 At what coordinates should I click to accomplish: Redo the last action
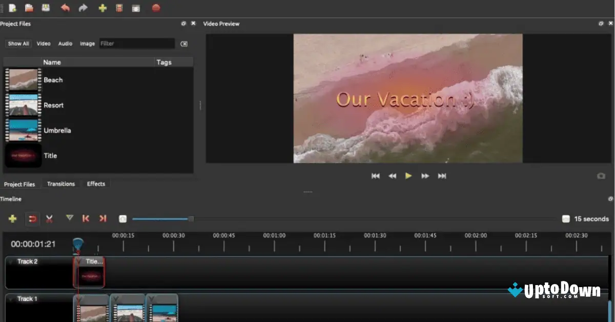tap(83, 8)
